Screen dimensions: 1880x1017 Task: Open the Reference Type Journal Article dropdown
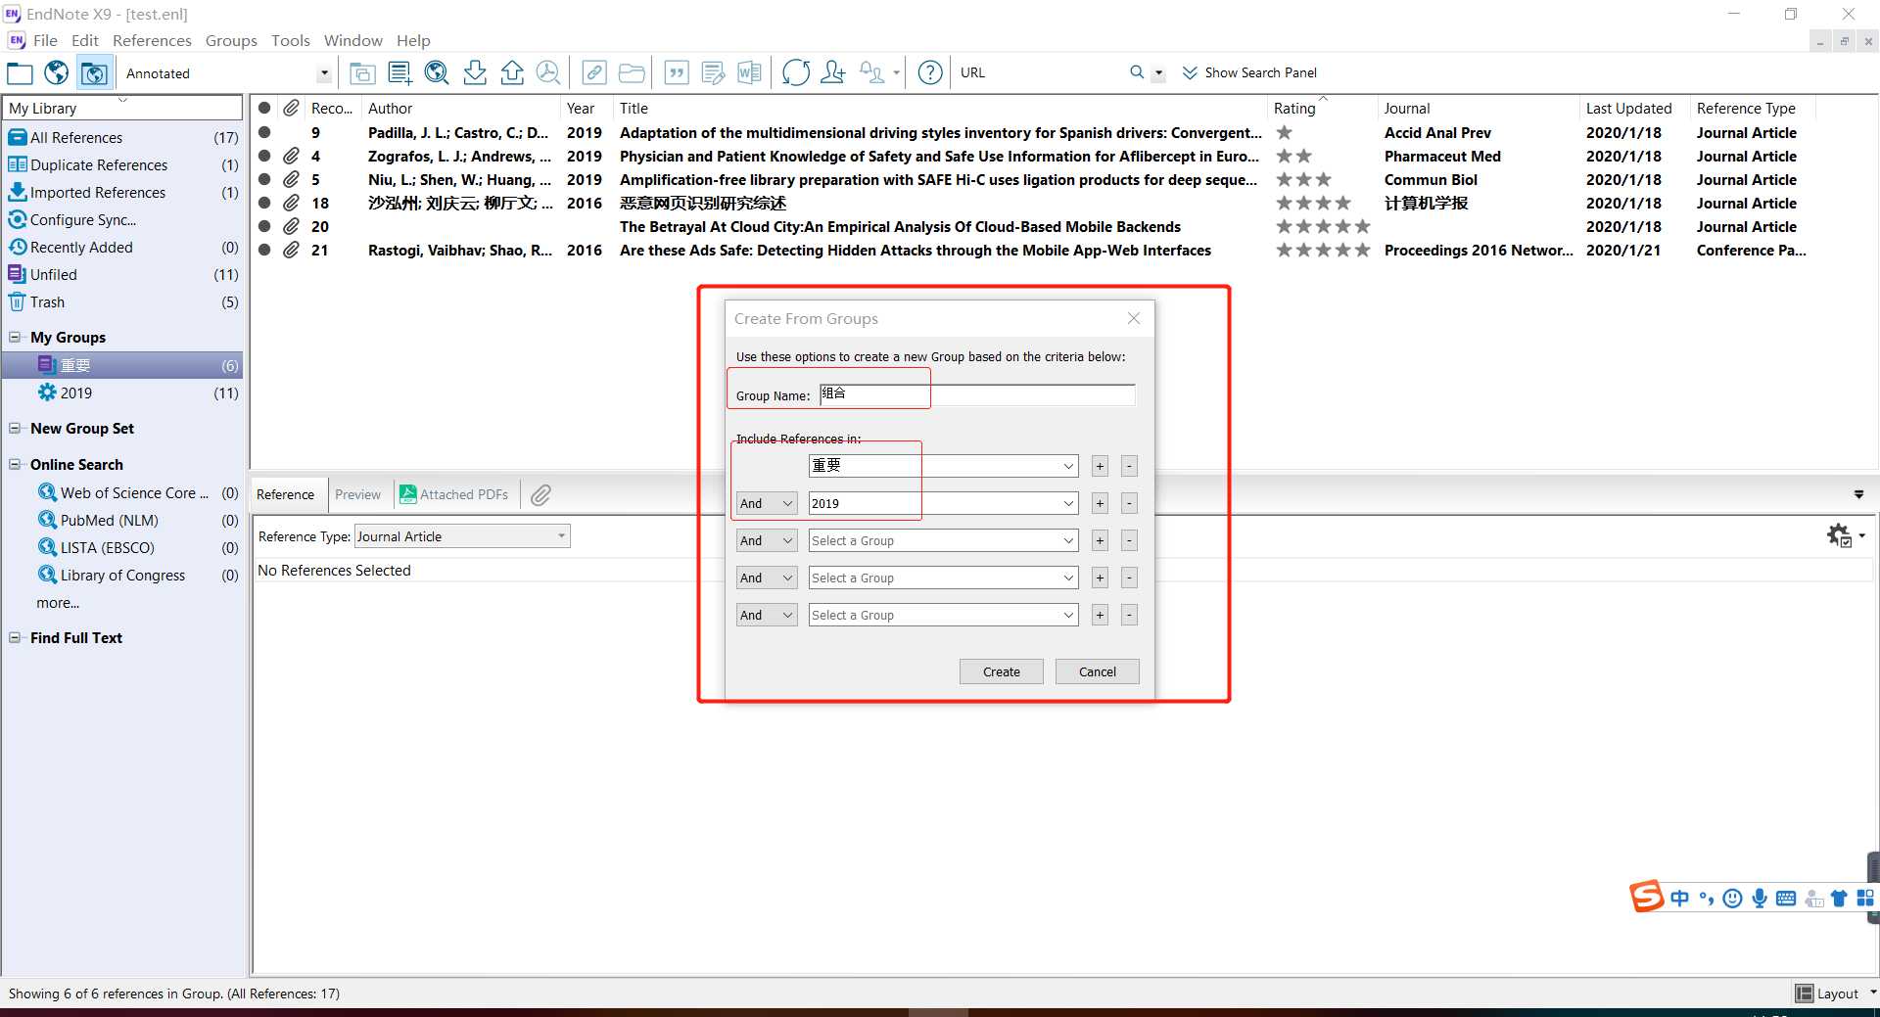pyautogui.click(x=462, y=536)
